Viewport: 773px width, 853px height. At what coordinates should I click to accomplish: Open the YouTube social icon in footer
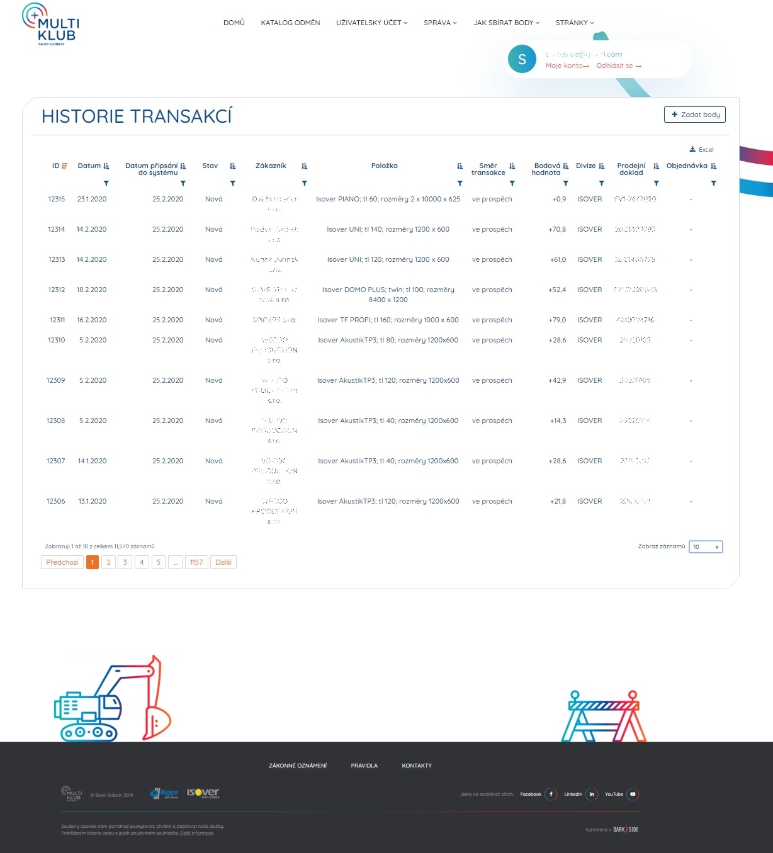point(633,794)
